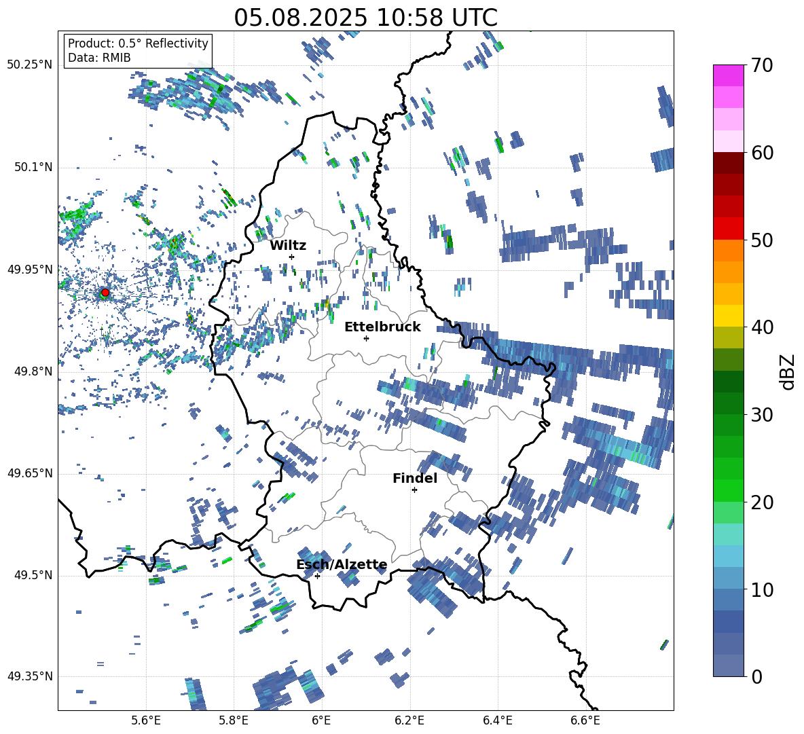Click the Ettelbruck city label
The image size is (804, 734).
[382, 327]
